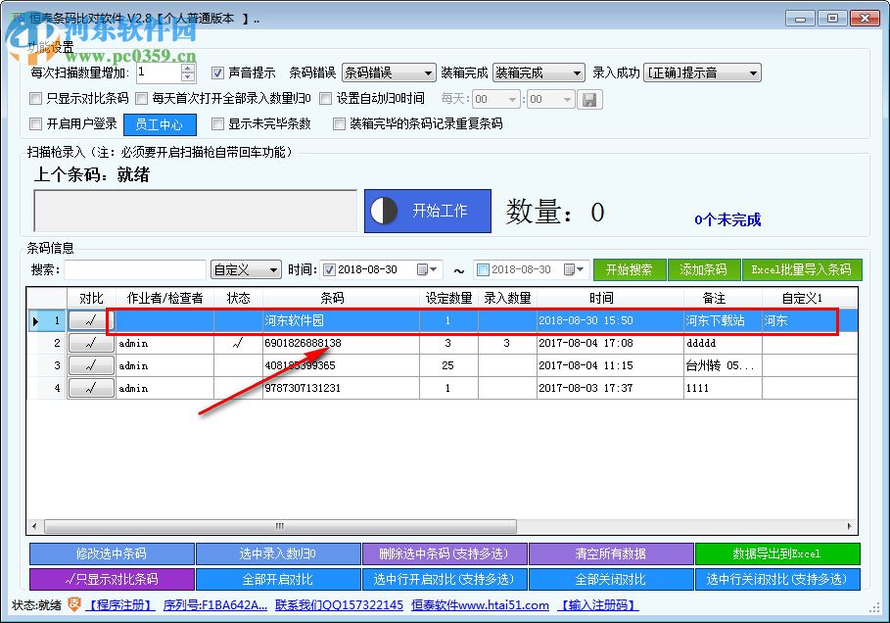
Task: Click 全部开启对比 button
Action: pyautogui.click(x=278, y=579)
